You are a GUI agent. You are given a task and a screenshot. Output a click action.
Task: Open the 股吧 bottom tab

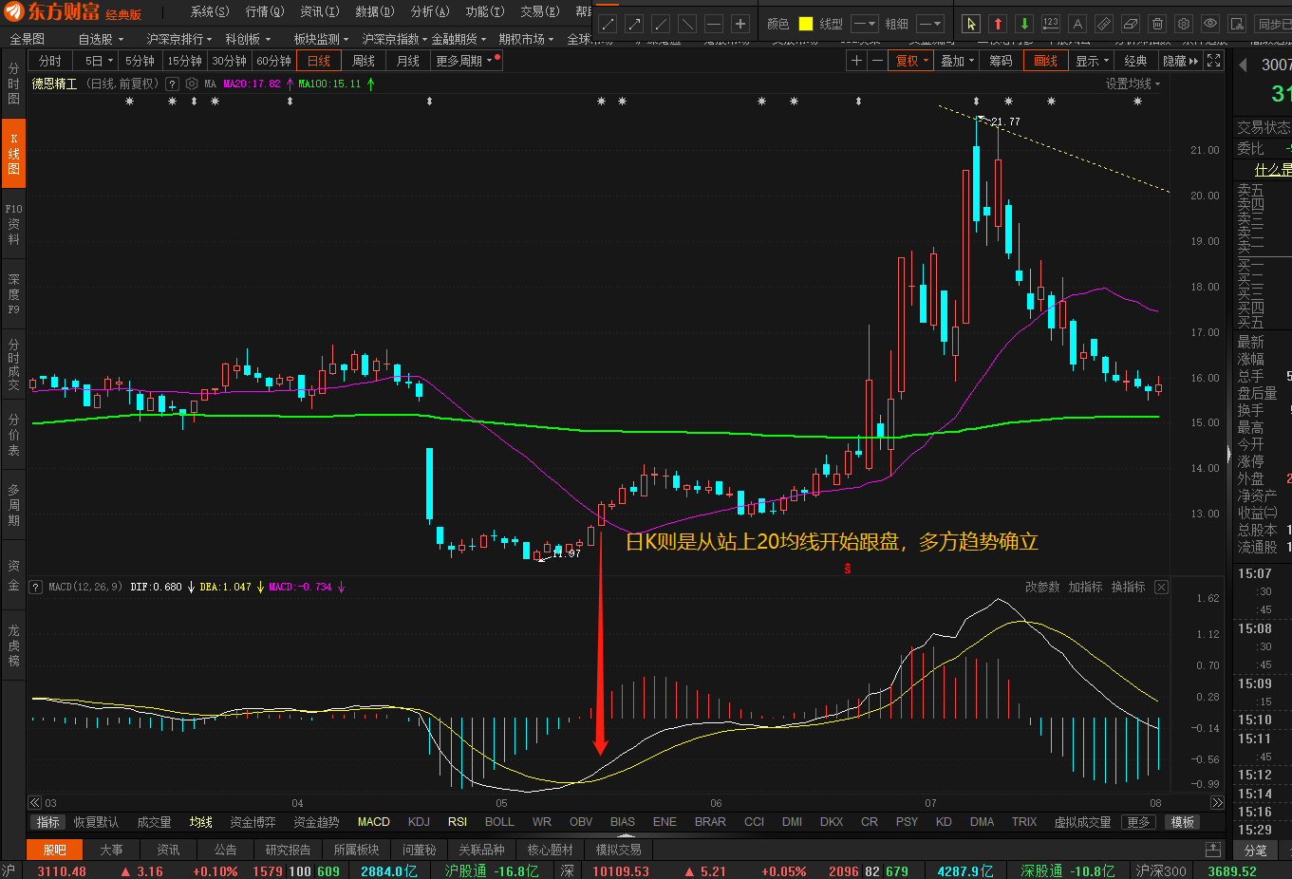(x=55, y=850)
